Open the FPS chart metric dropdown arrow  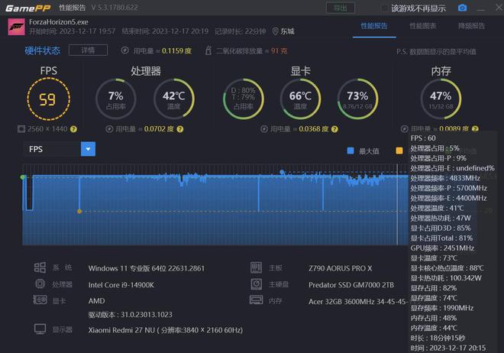[x=88, y=149]
